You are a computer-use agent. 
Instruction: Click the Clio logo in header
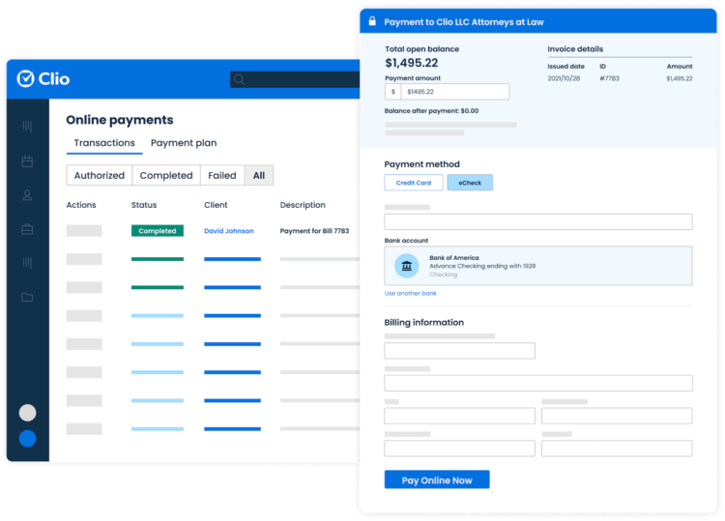(43, 78)
